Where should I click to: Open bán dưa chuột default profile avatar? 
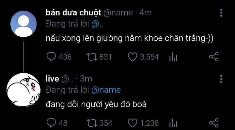(23, 24)
